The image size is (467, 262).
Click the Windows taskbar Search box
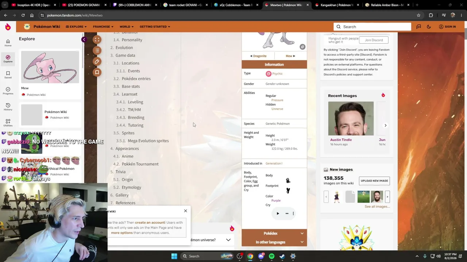pyautogui.click(x=208, y=256)
